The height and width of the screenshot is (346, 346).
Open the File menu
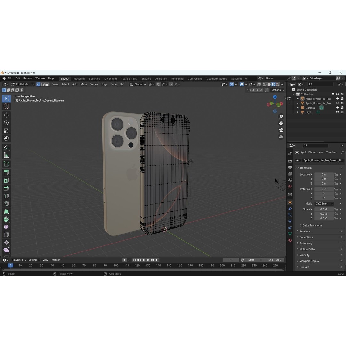pyautogui.click(x=10, y=78)
